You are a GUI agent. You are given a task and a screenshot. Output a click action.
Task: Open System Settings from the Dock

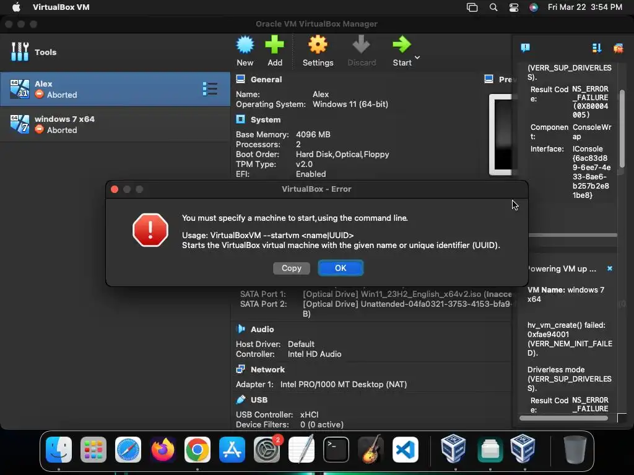click(x=267, y=450)
